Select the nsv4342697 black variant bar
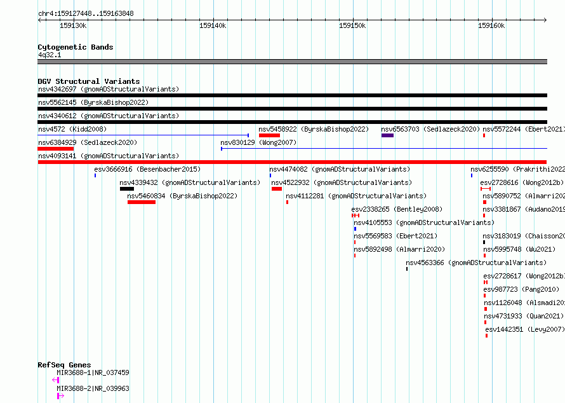The width and height of the screenshot is (565, 403). (x=292, y=95)
